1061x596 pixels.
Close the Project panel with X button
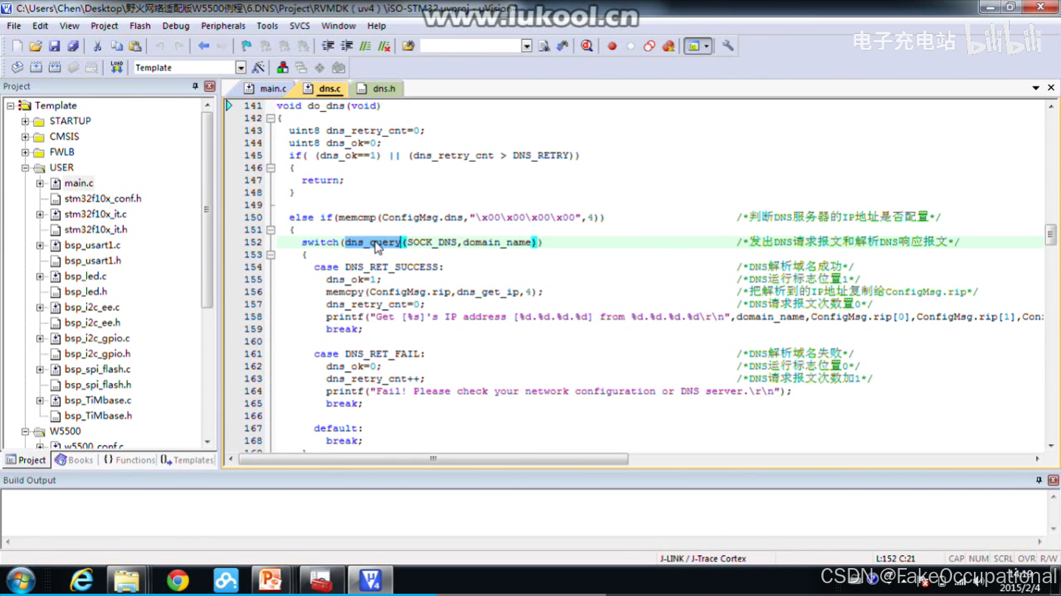click(x=209, y=87)
